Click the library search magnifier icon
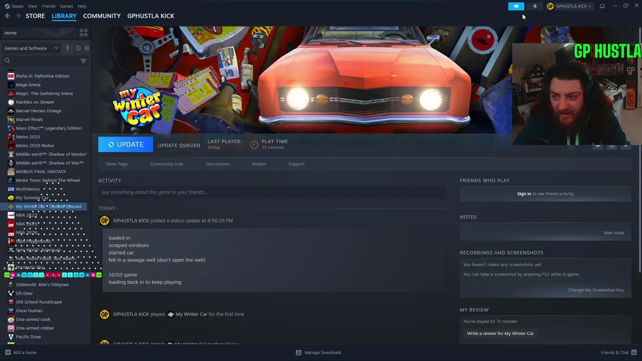The height and width of the screenshot is (361, 642). 8,61
